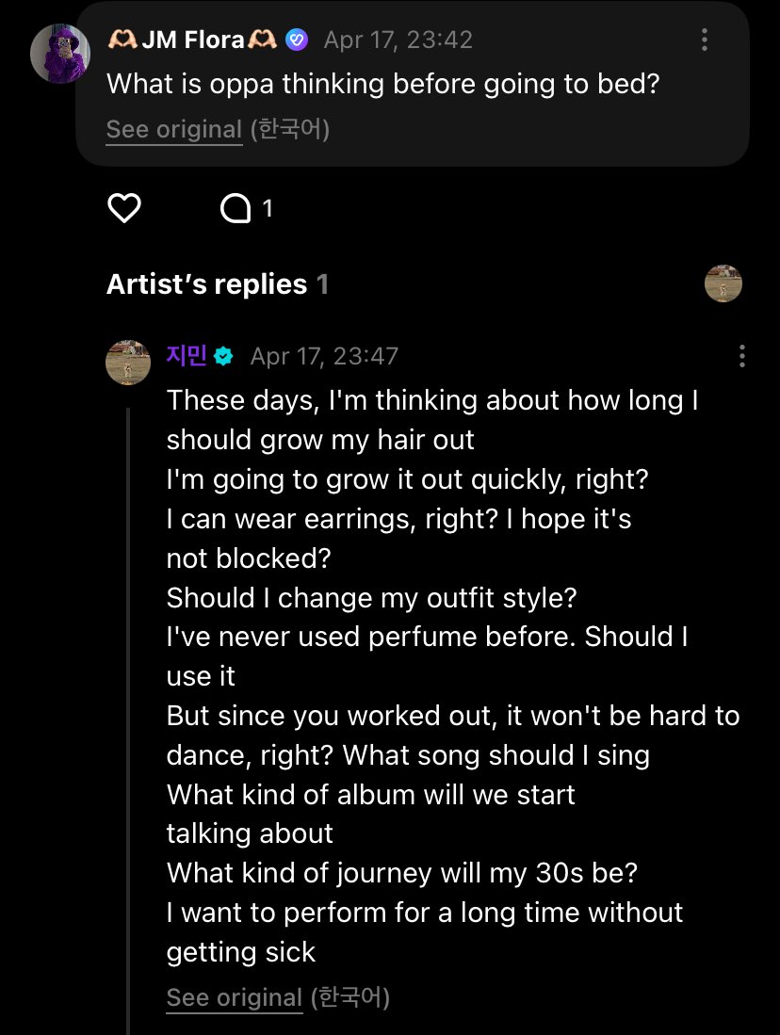Open the three-dot menu on 지민's reply

pos(742,356)
